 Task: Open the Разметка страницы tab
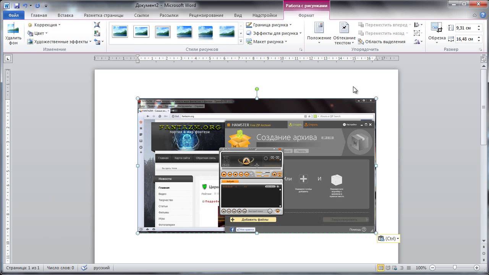coord(104,15)
